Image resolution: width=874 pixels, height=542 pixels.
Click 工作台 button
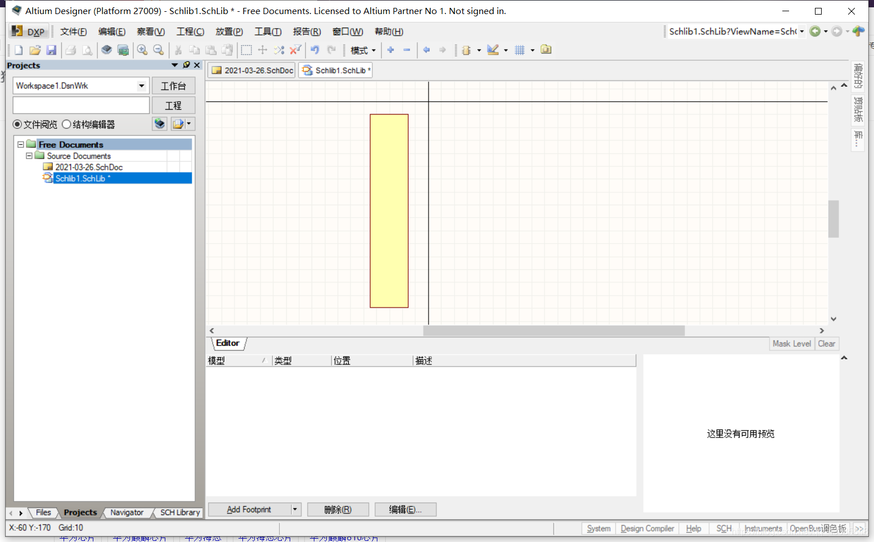tap(173, 86)
